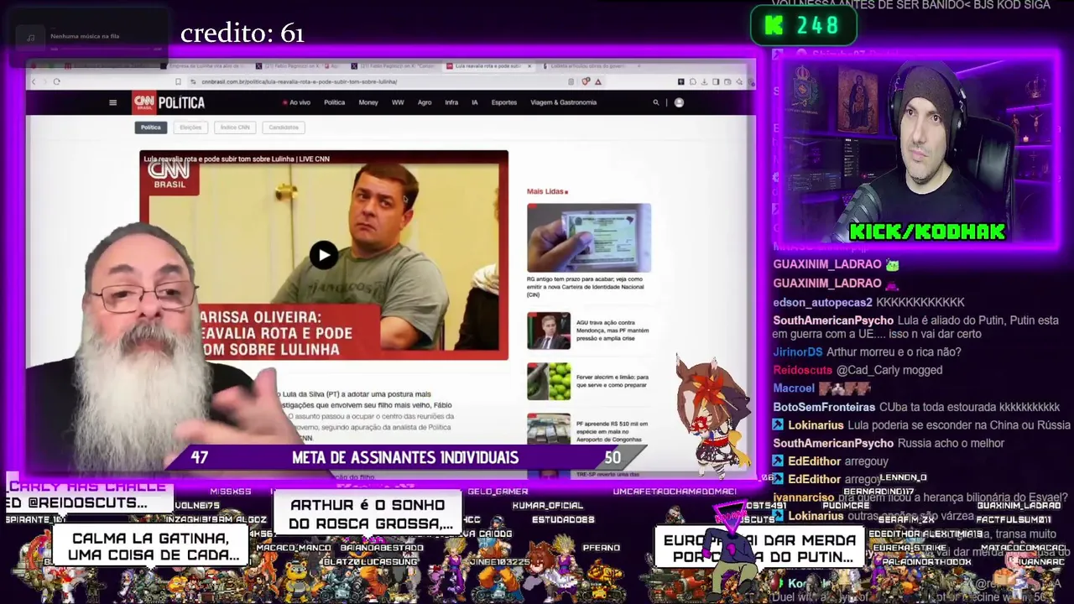Open the RG identity card thumbnail
This screenshot has height=604, width=1074.
click(588, 237)
